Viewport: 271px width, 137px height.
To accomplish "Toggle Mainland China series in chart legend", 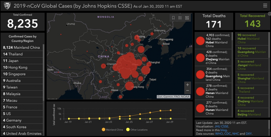I will pyautogui.click(x=103, y=130).
